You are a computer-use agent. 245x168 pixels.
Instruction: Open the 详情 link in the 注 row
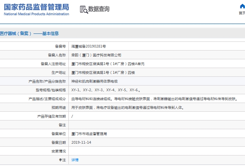(x=75, y=160)
